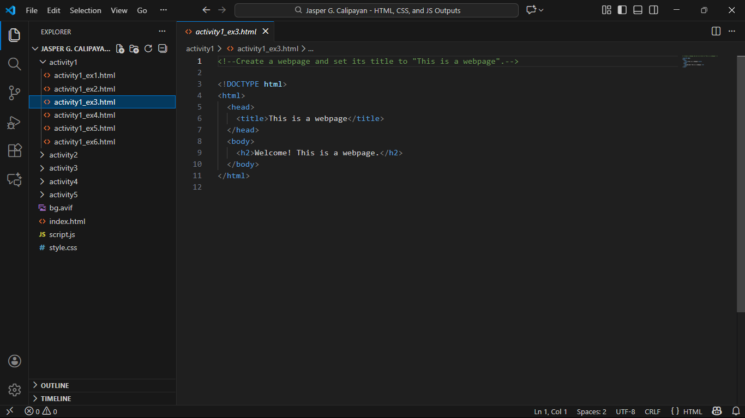Click the CRLF line ending indicator
745x418 pixels.
pos(652,411)
